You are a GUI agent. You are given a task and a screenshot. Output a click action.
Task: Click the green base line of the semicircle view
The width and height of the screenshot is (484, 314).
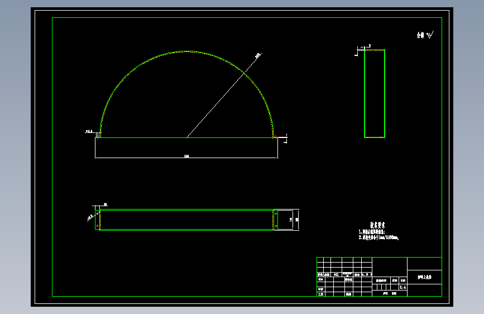tap(186, 137)
